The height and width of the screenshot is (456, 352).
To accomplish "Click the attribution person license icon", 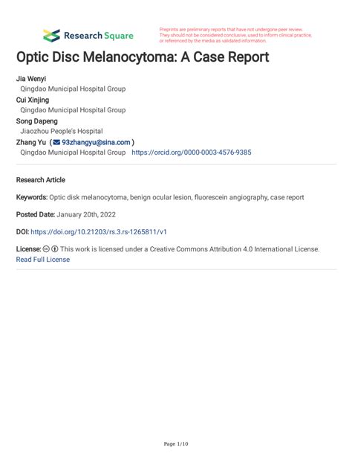I will (x=55, y=249).
